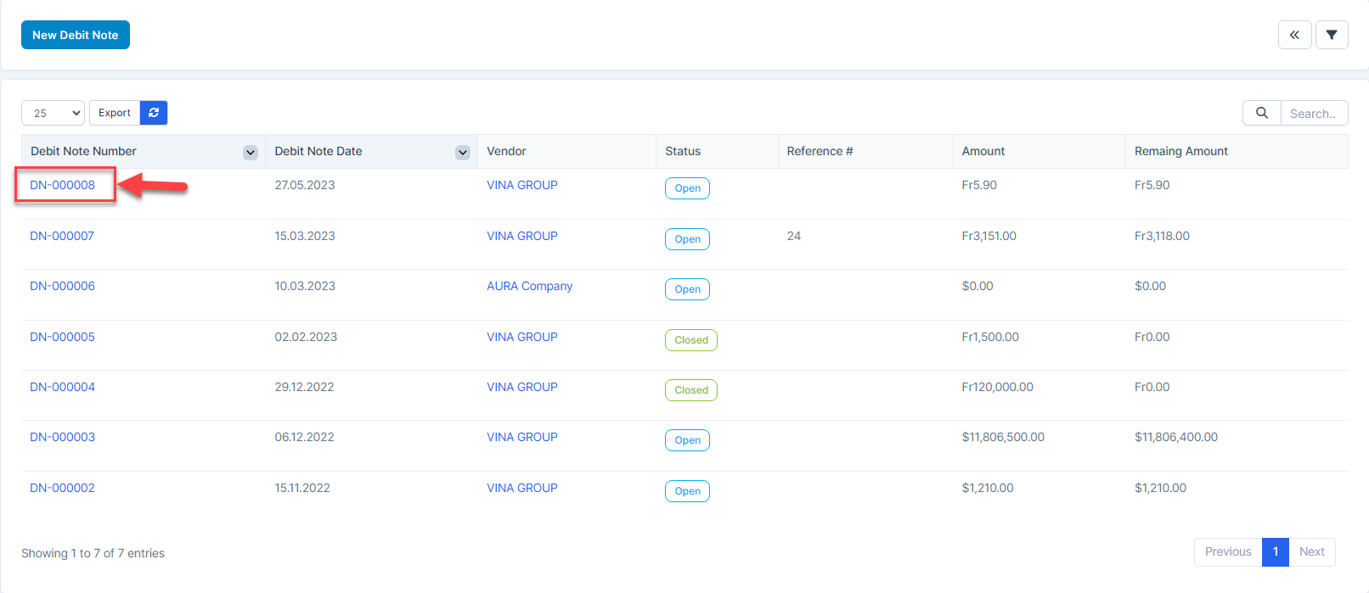
Task: Open debit note DN-000005
Action: tap(62, 337)
